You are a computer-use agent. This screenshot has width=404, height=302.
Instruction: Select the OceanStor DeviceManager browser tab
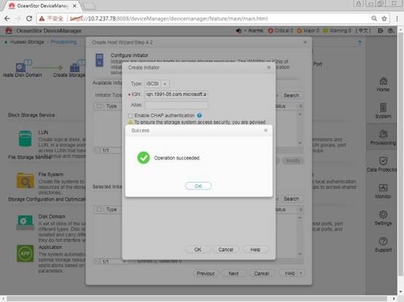click(42, 6)
